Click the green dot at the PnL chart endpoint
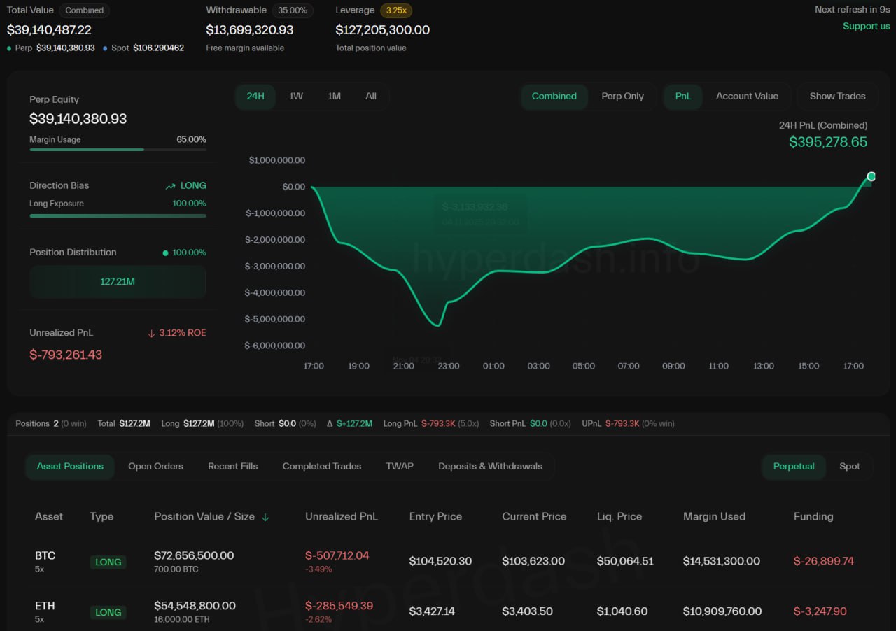The image size is (896, 631). (871, 176)
